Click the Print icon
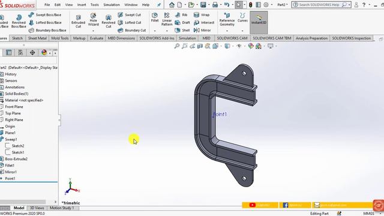 (215, 5)
